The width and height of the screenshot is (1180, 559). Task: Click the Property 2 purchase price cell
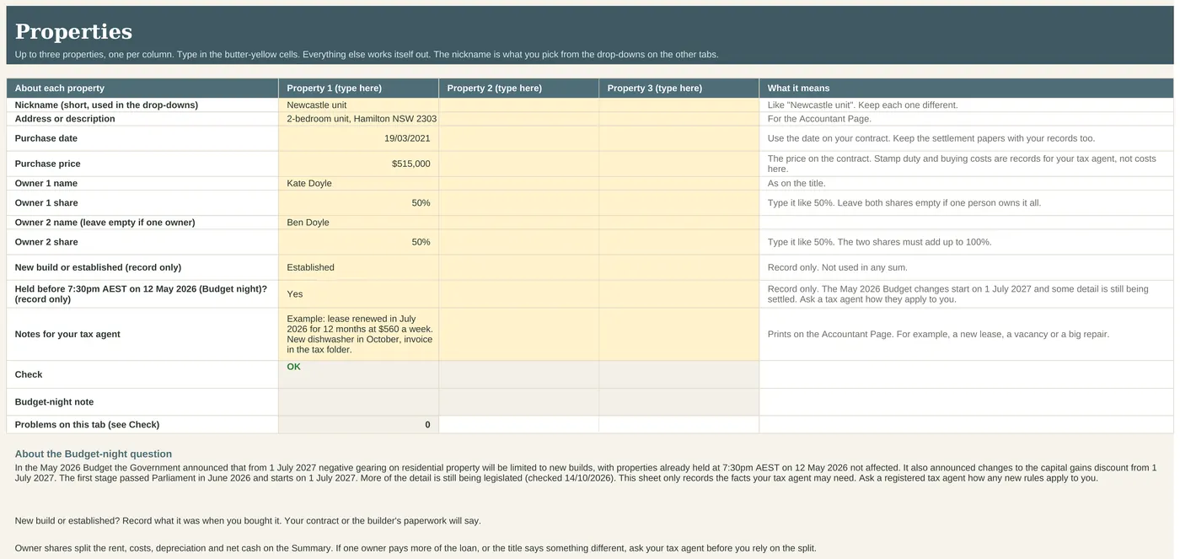[x=518, y=164]
